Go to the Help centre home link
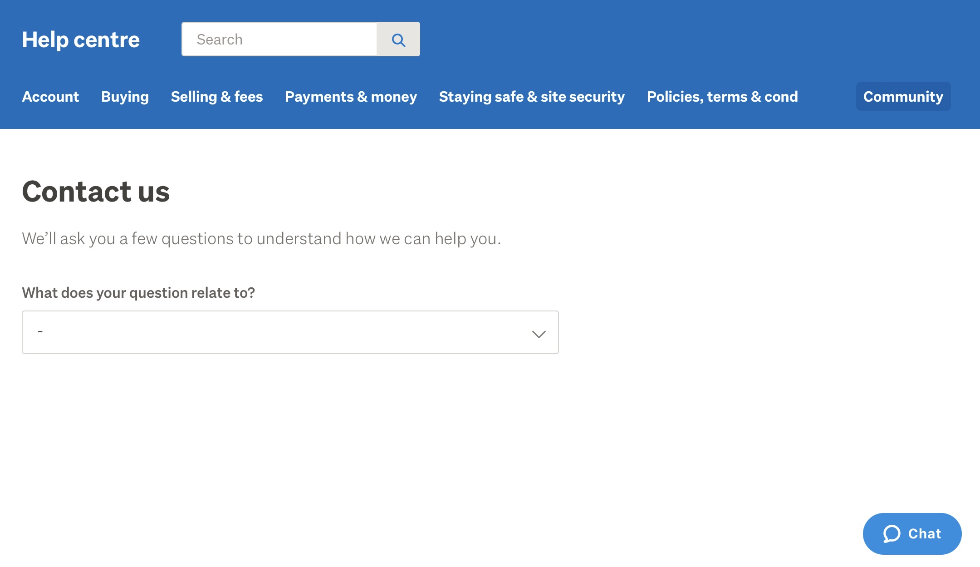 click(x=81, y=39)
